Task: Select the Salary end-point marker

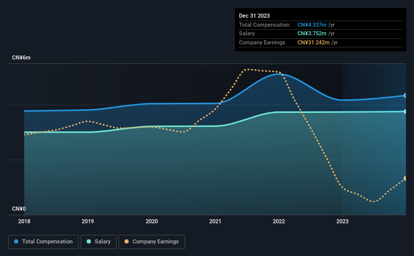Action: pyautogui.click(x=405, y=112)
